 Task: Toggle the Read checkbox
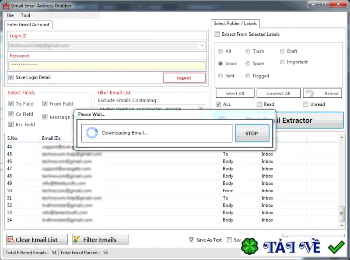pos(259,104)
